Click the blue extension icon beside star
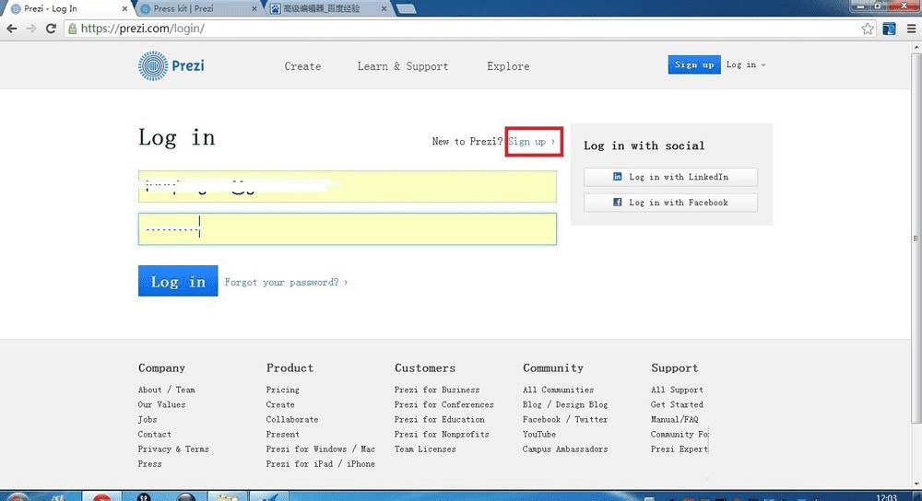922x501 pixels. click(889, 29)
